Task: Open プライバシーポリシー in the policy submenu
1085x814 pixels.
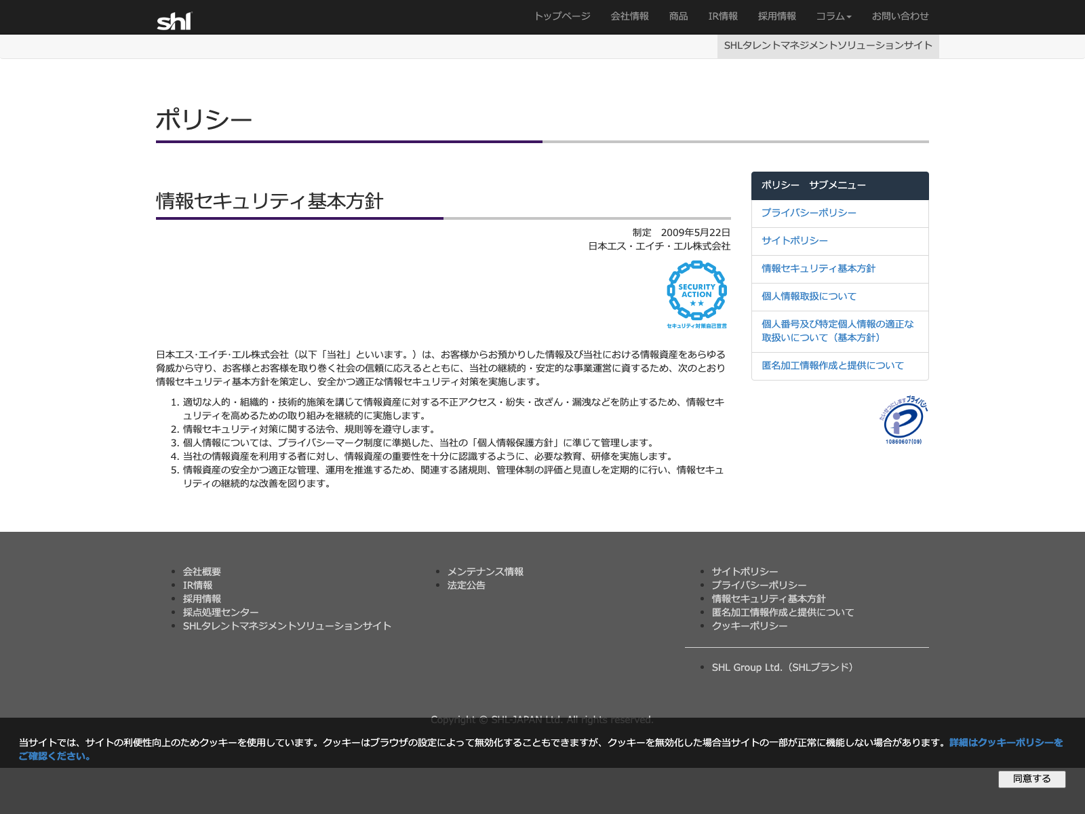Action: (808, 213)
